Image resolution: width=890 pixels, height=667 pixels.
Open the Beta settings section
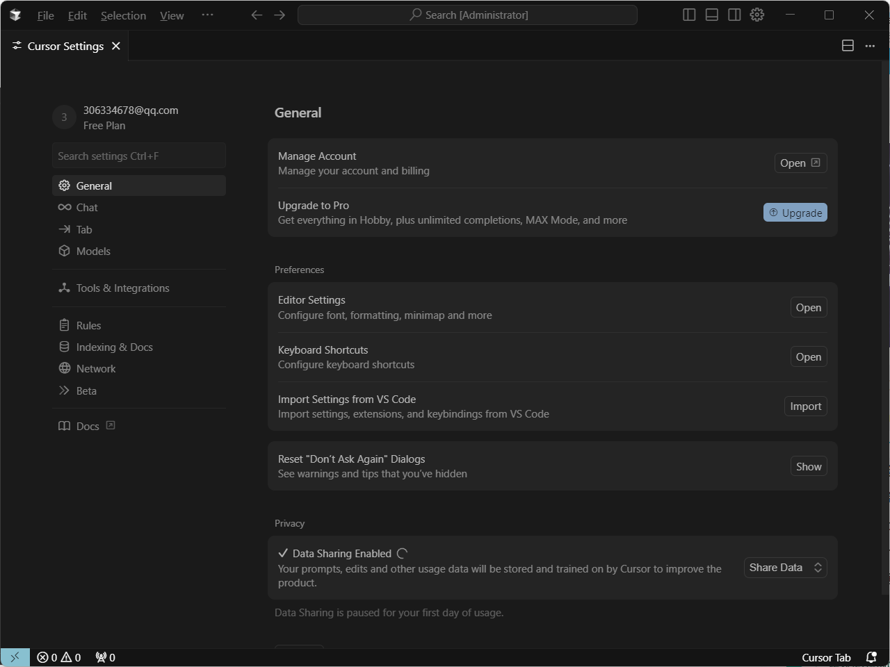point(139,390)
